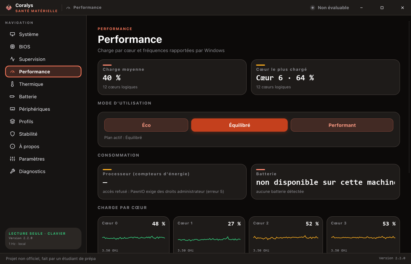Image resolution: width=411 pixels, height=264 pixels.
Task: Click the Version 2.2.0 status bar text
Action: [x=392, y=258]
